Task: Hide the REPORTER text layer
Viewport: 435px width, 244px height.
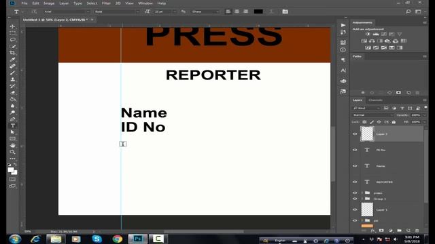Action: [355, 182]
